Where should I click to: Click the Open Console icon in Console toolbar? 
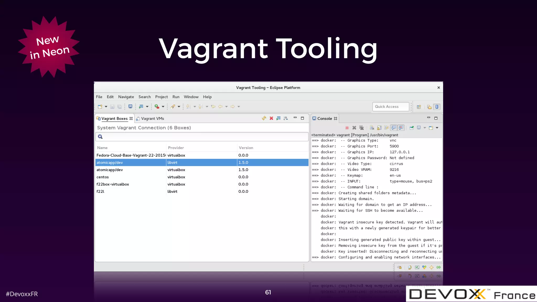point(431,128)
